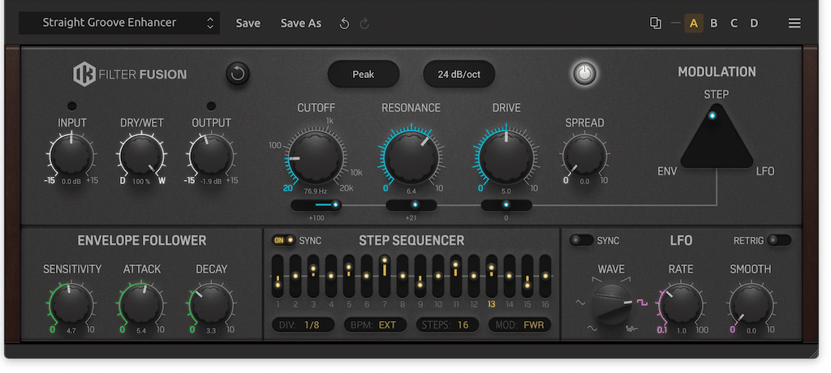Click the redo arrow icon
Screen dimensions: 831x373
(x=364, y=24)
